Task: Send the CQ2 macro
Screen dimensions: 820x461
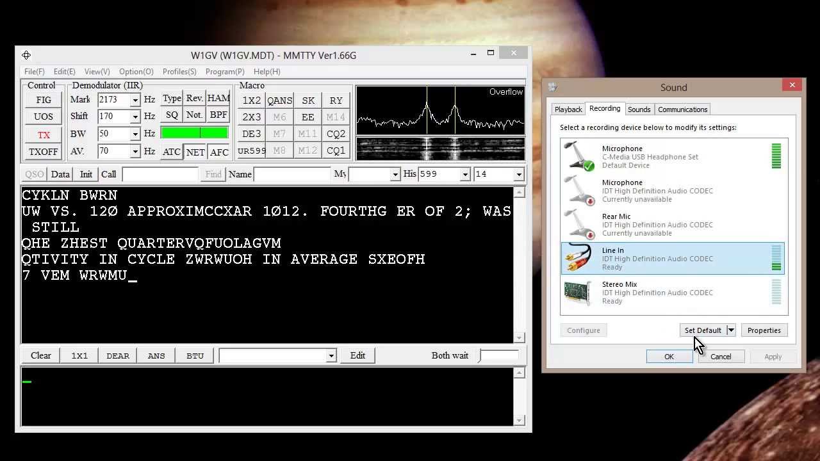Action: [x=336, y=134]
